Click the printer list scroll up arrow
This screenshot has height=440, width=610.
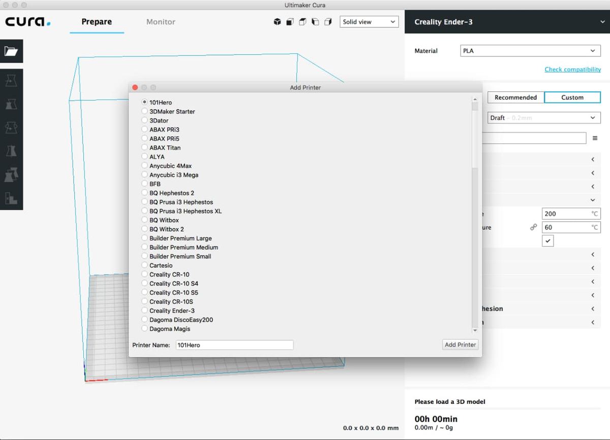[475, 100]
